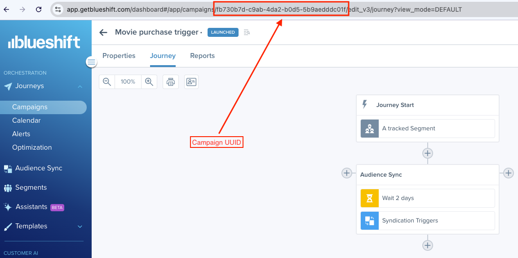Go back using arrow beside campaign title
The image size is (518, 258).
[x=103, y=32]
